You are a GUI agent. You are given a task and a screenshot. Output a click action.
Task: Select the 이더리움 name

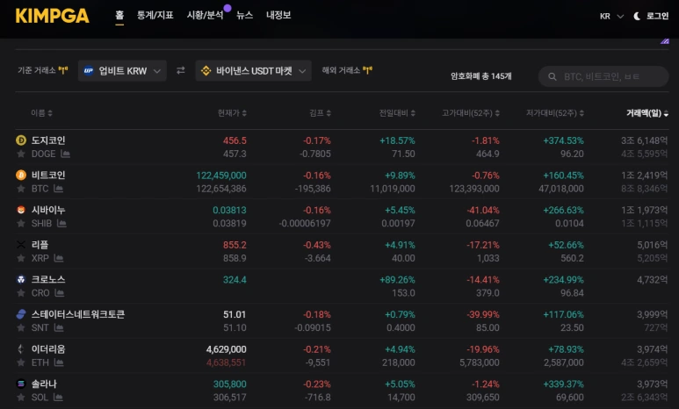click(x=48, y=348)
